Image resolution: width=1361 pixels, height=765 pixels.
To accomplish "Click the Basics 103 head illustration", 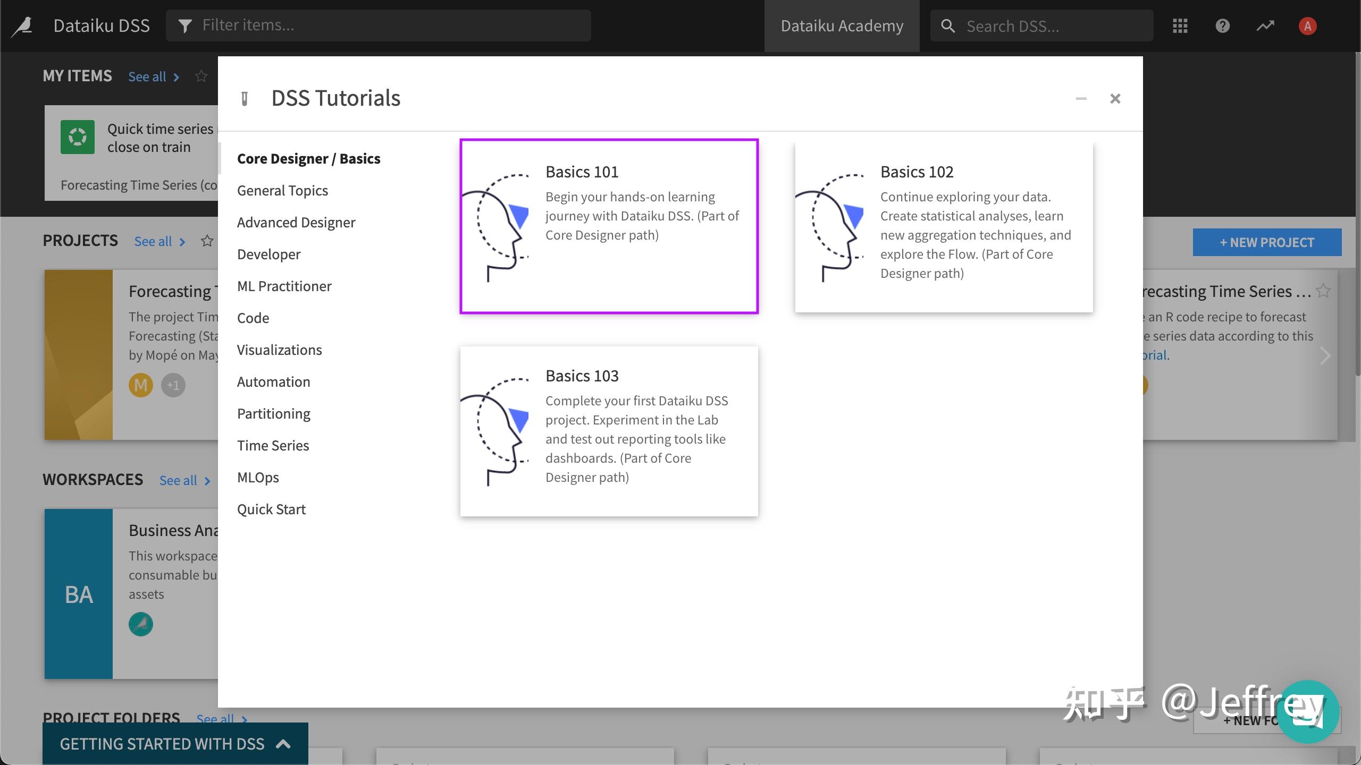I will click(495, 431).
